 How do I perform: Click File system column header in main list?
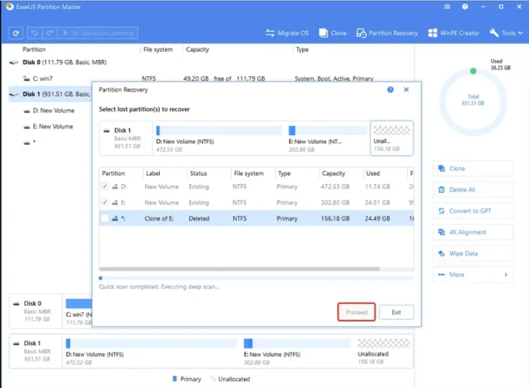tap(158, 50)
